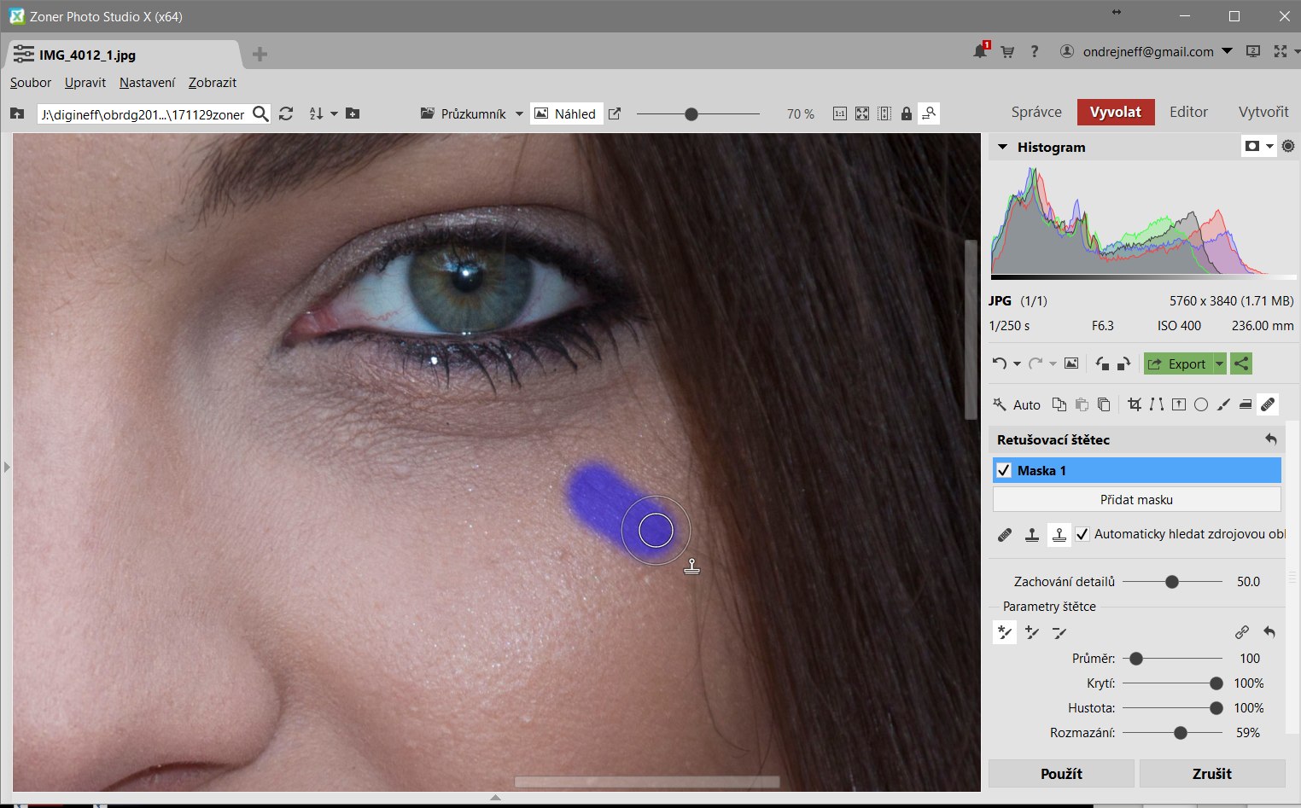
Task: Switch to the Vytvořit module
Action: [x=1263, y=112]
